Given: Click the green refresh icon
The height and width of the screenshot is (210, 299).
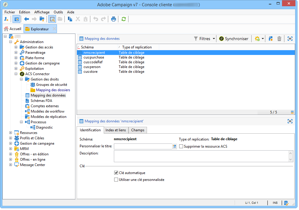Looking at the screenshot, I should [124, 19].
